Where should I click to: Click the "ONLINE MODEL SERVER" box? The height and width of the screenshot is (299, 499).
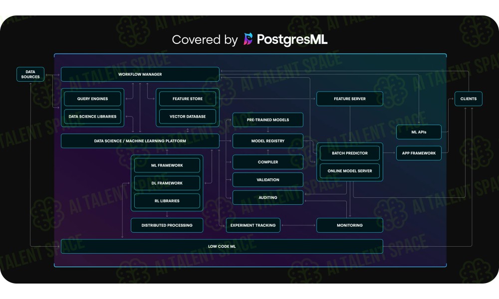point(350,171)
